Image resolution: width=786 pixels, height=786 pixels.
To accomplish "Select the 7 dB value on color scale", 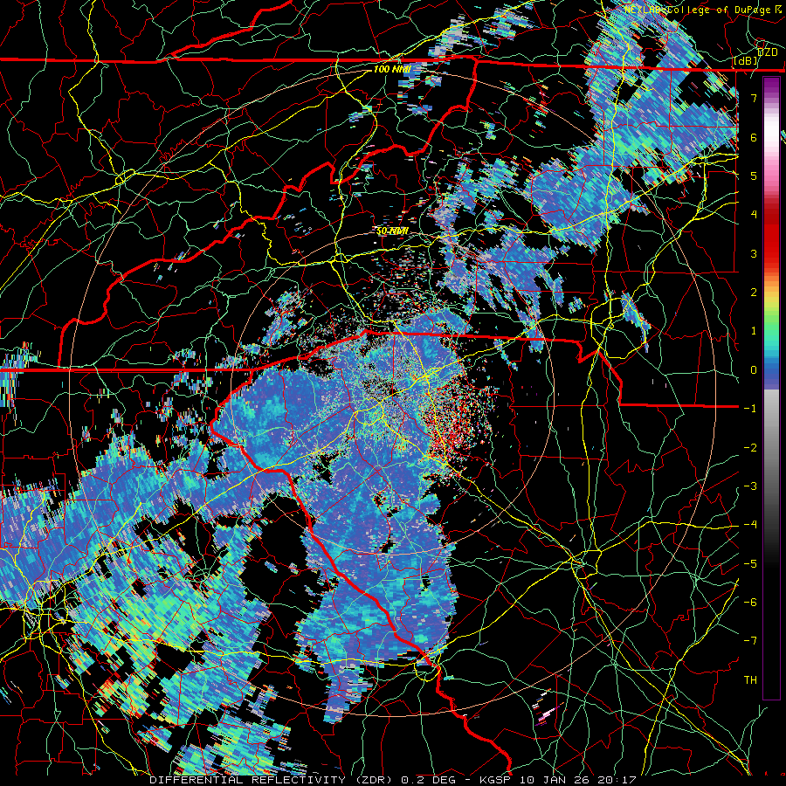I will 754,98.
